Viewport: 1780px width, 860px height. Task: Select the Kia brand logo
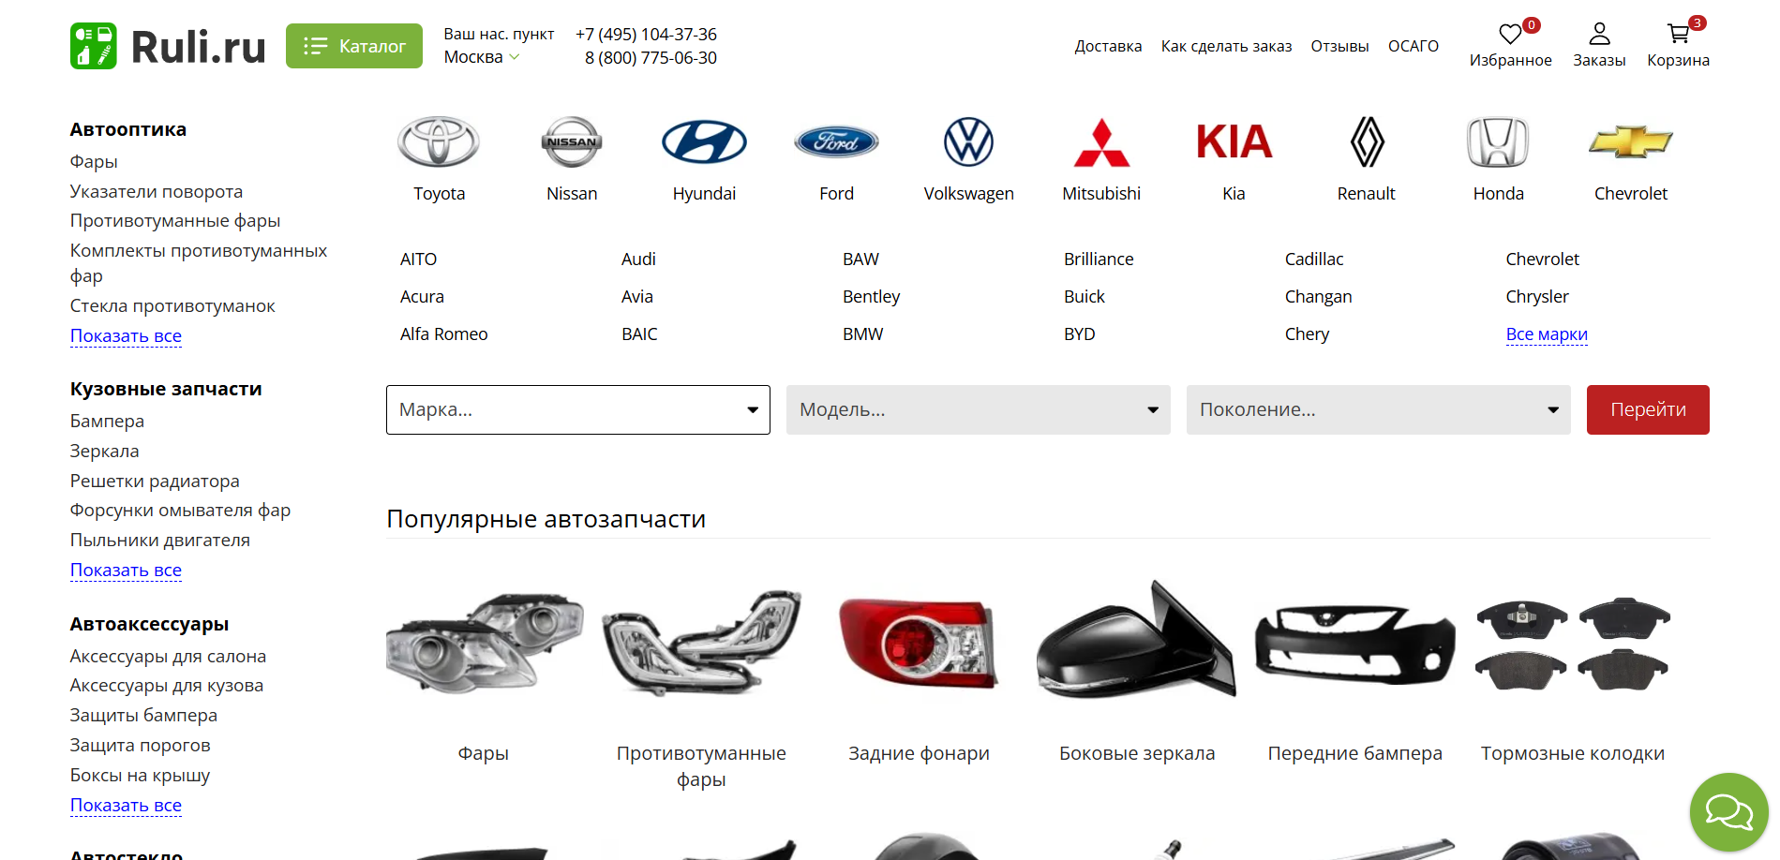[1234, 142]
